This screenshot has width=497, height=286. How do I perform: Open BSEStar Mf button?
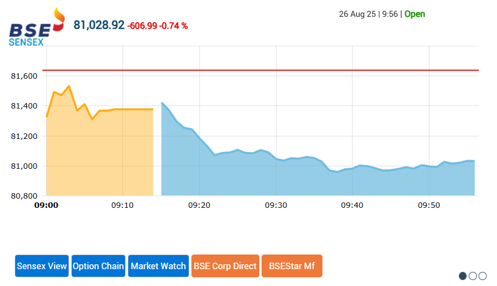pyautogui.click(x=292, y=266)
